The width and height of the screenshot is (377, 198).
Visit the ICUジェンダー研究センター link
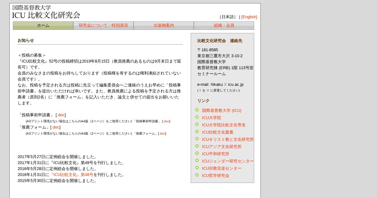[x=228, y=161]
